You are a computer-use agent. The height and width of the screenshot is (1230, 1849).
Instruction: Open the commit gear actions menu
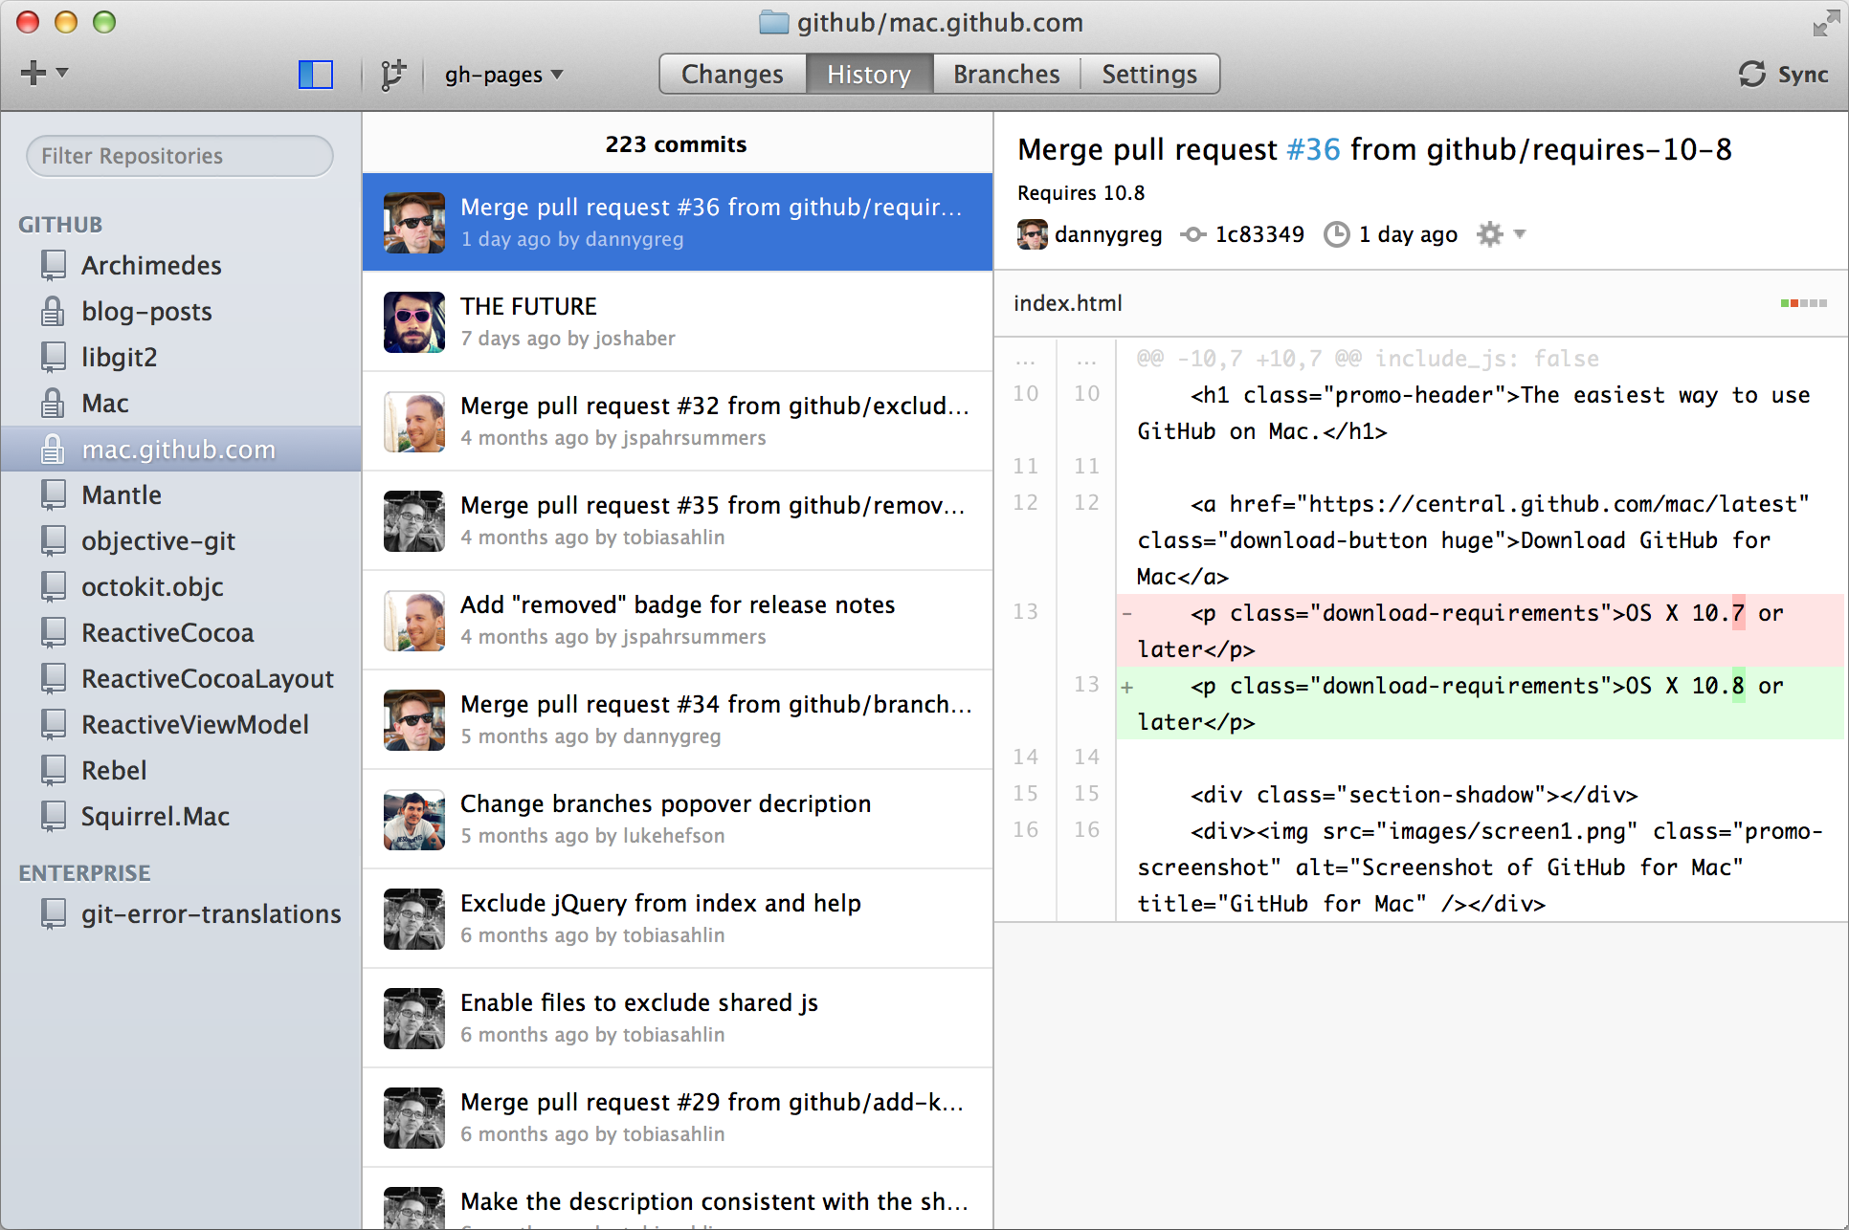click(1500, 234)
